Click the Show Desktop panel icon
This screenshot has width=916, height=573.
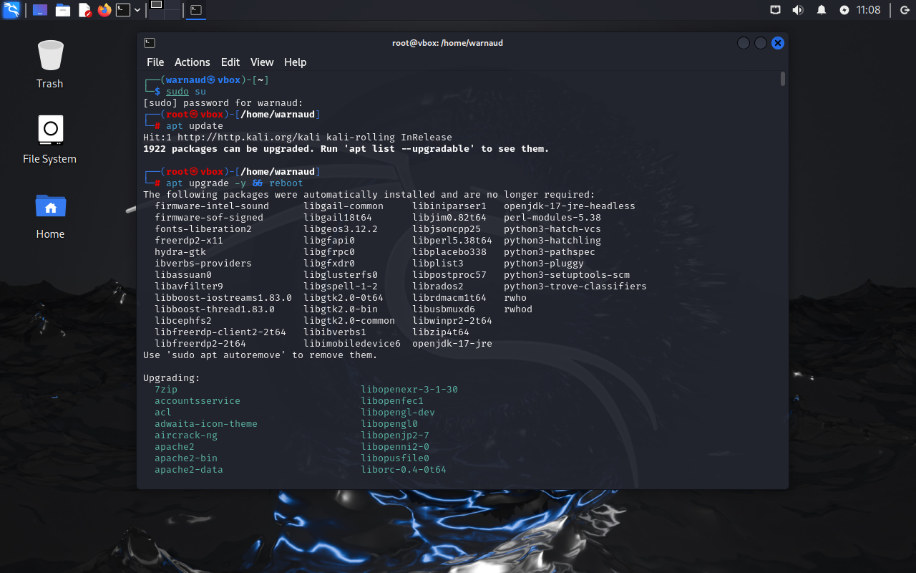pos(41,10)
